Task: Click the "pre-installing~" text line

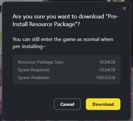Action: [x=29, y=46]
